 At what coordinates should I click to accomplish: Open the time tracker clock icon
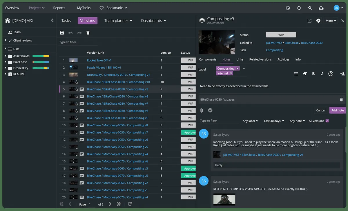[288, 8]
